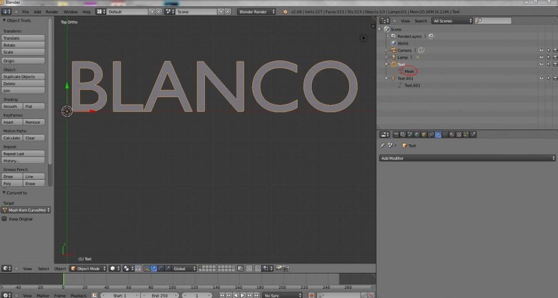
Task: Collapse the Text object in outliner
Action: (x=386, y=64)
